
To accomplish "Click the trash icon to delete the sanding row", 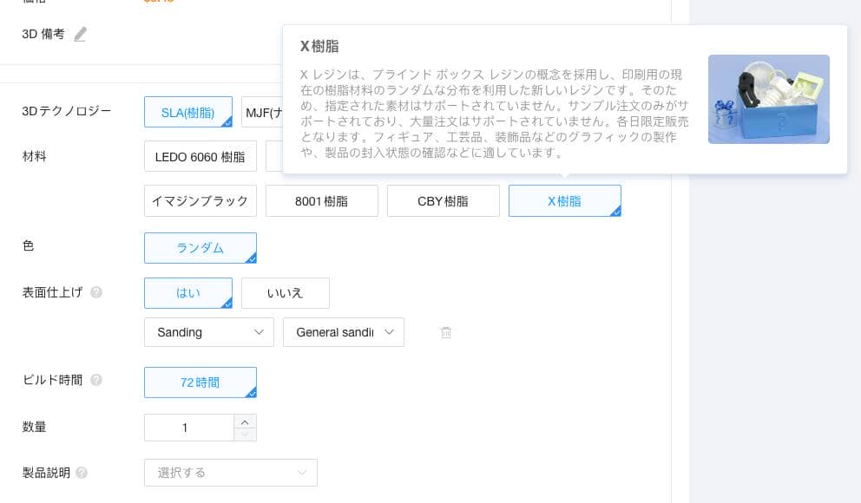I will [446, 332].
